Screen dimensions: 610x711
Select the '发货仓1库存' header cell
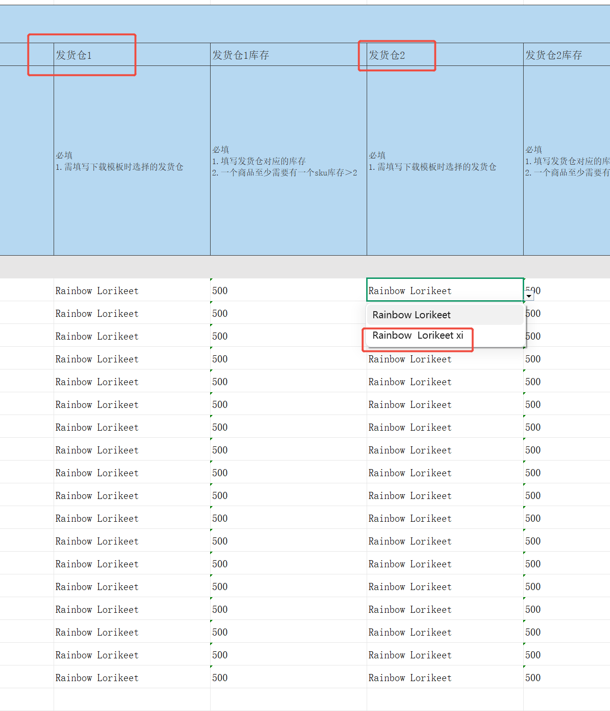point(288,55)
